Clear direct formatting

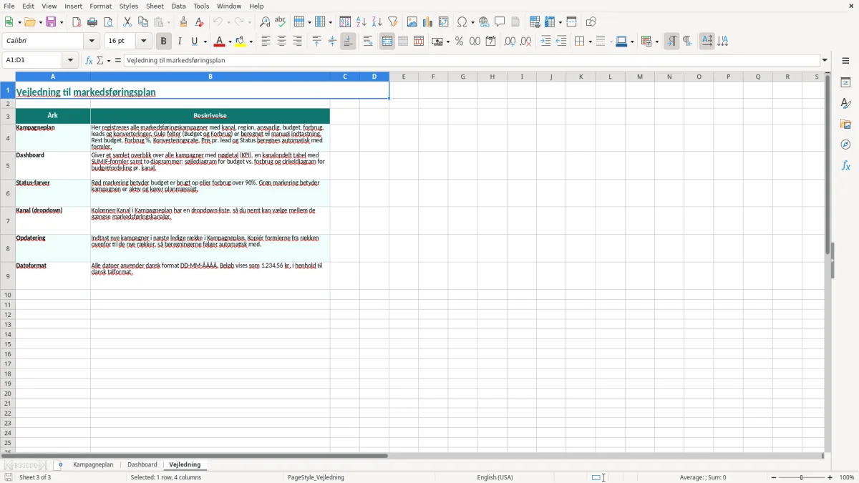[x=199, y=22]
